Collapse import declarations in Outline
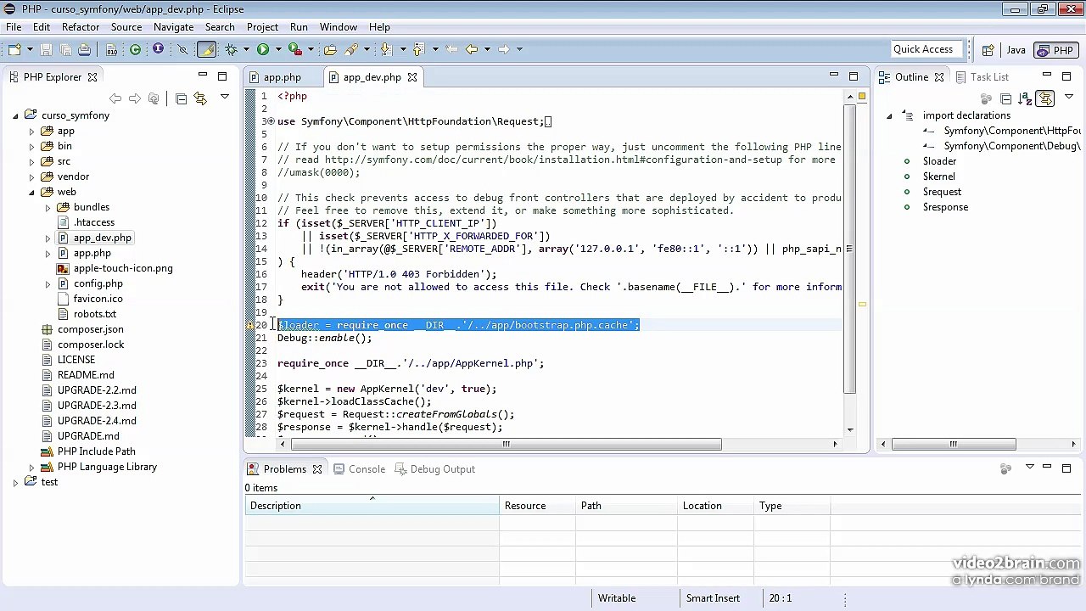 coord(888,115)
